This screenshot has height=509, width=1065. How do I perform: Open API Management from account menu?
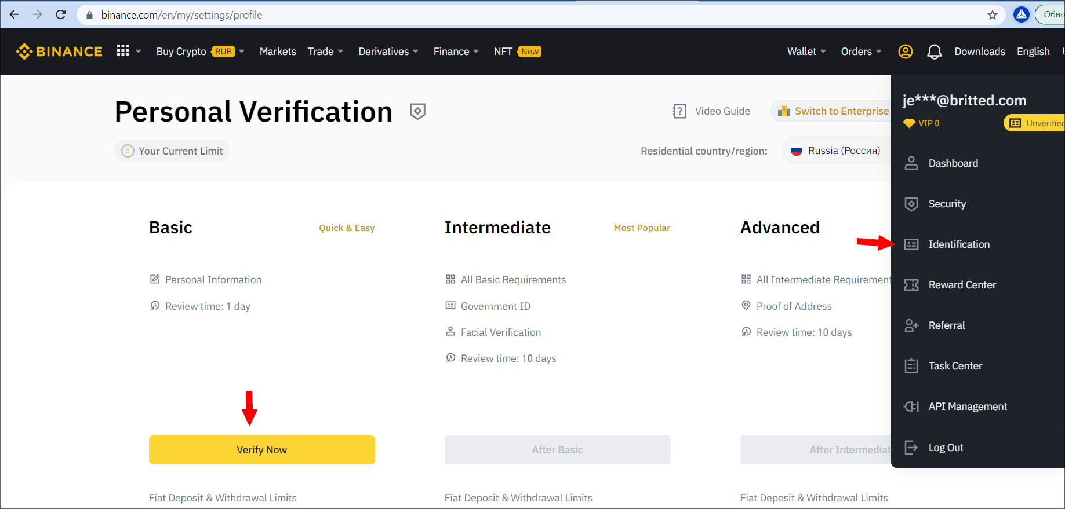click(968, 407)
